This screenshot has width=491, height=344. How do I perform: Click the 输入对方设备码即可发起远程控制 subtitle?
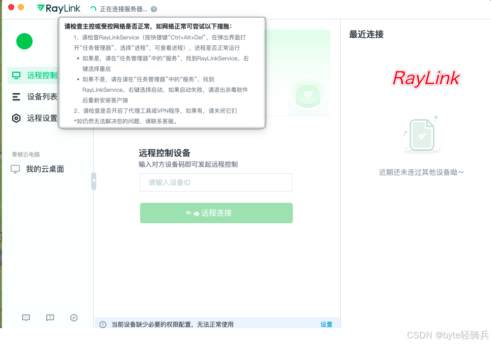[x=188, y=165]
